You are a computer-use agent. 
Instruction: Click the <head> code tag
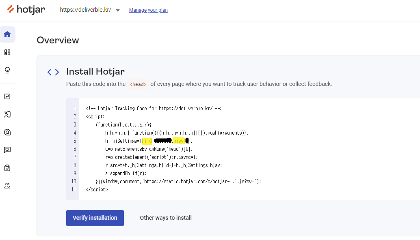pos(138,84)
